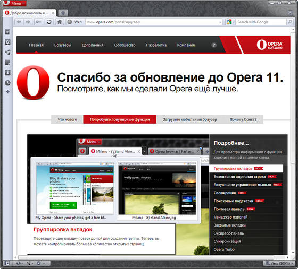Select Почтовая панель feature

(x=246, y=209)
